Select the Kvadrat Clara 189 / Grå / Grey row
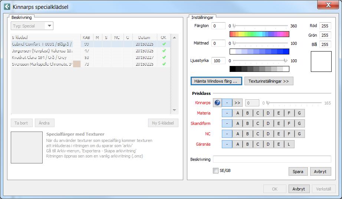Screen dimensions: 342x199 91,57
